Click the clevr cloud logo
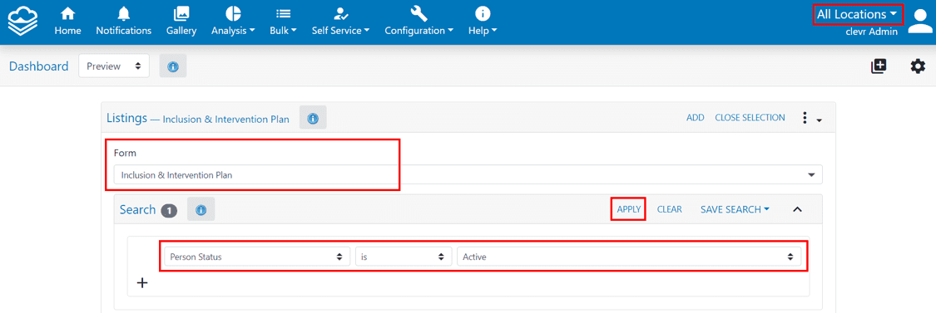The width and height of the screenshot is (936, 313). tap(22, 22)
